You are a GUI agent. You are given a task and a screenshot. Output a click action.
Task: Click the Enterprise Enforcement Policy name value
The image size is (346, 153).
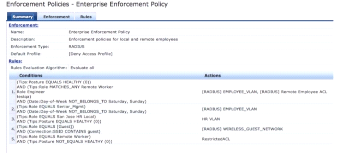99,32
